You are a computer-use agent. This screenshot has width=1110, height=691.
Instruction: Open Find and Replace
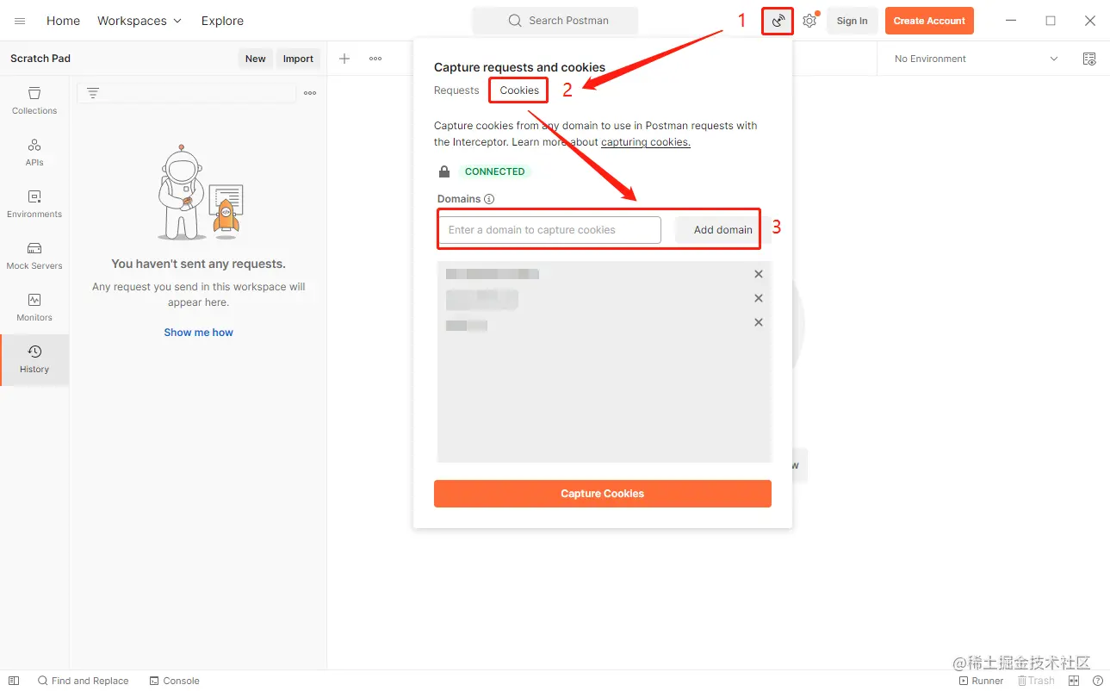[83, 681]
